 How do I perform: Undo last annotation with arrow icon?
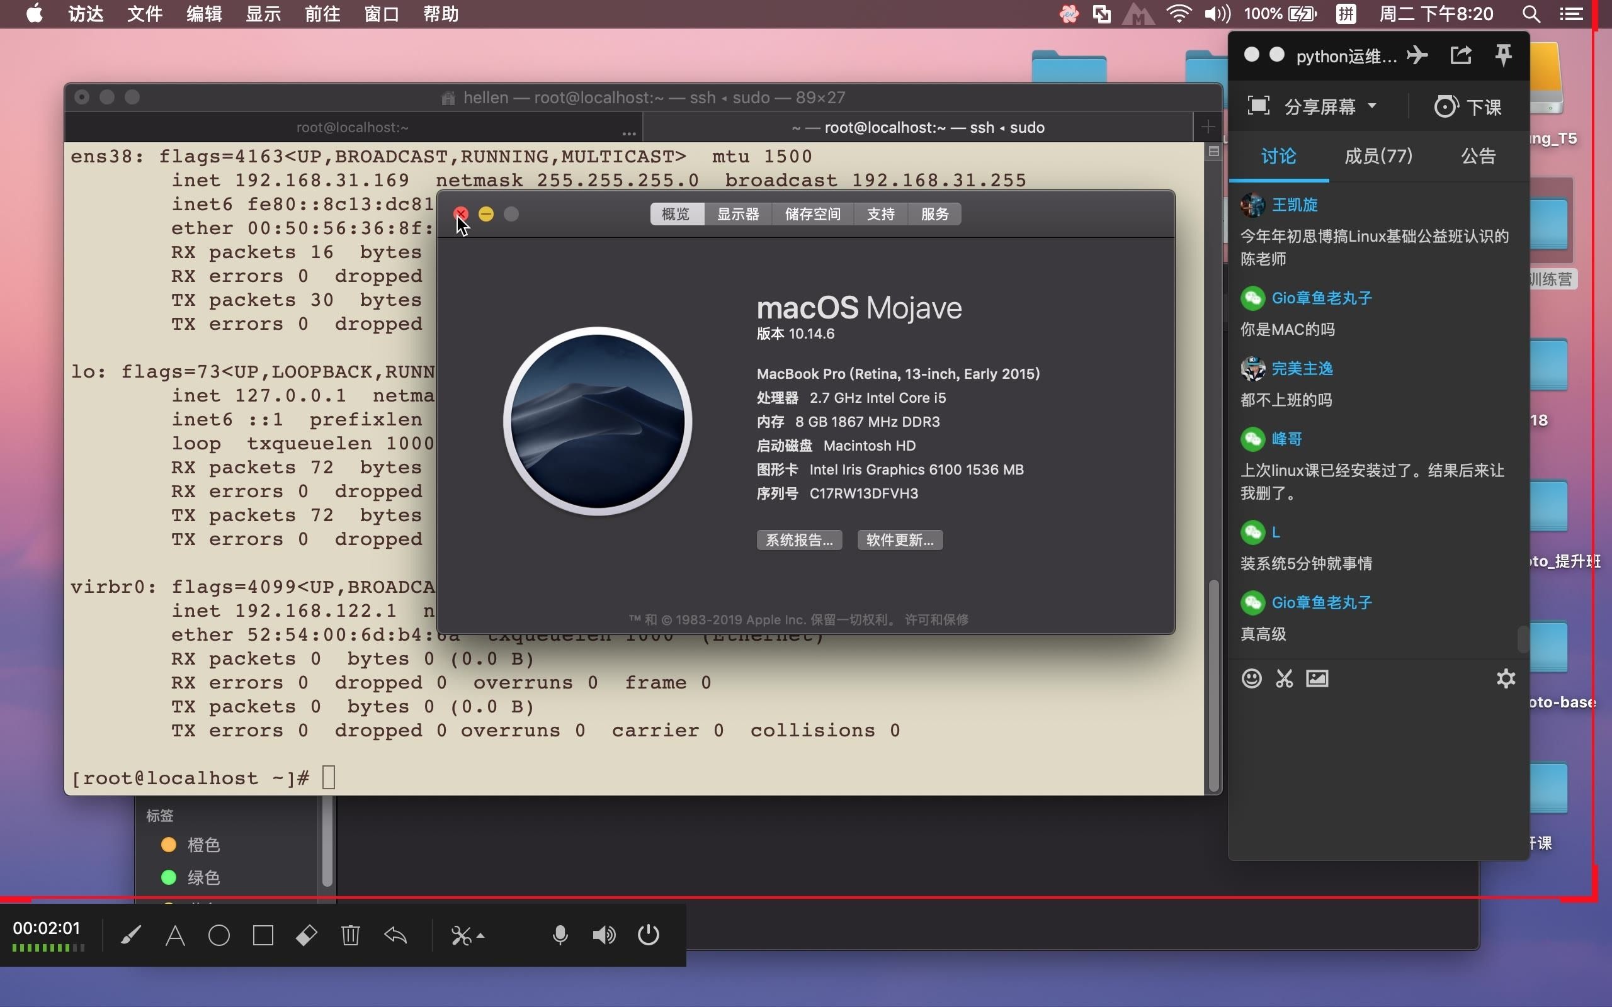pos(395,936)
